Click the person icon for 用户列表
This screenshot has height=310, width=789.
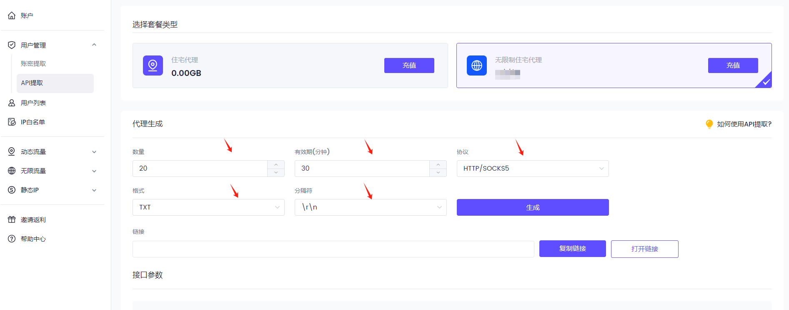12,103
